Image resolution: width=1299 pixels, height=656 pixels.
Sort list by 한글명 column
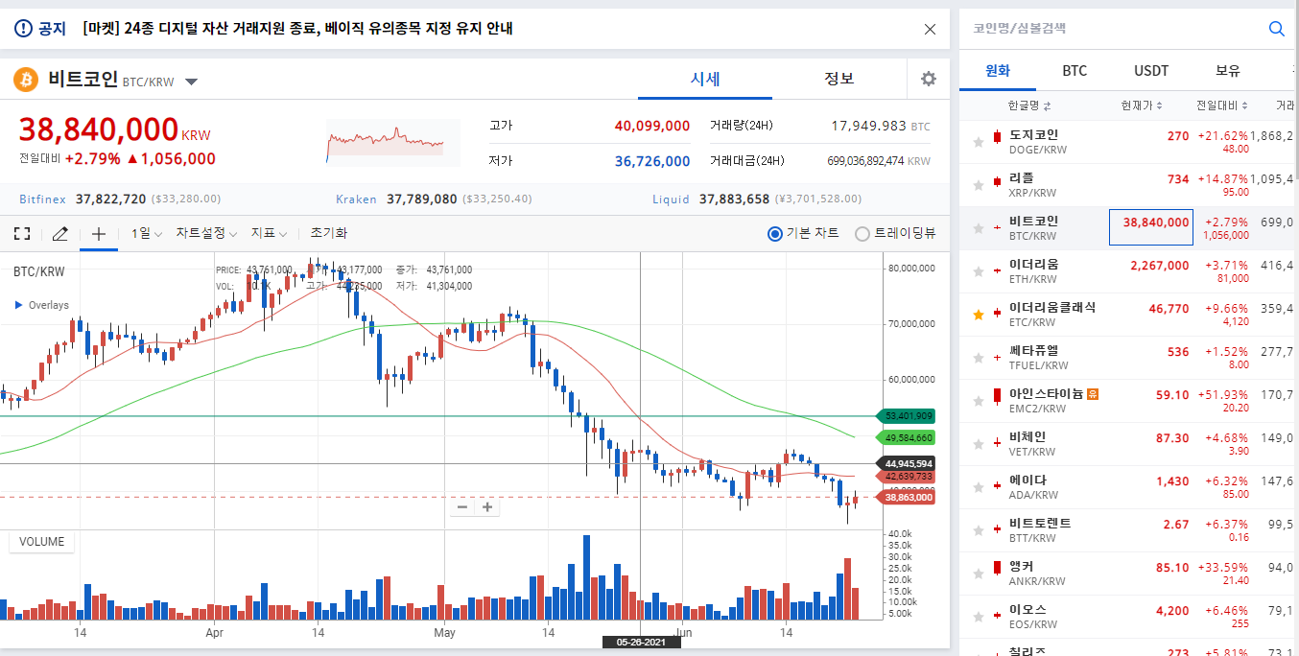click(1029, 105)
